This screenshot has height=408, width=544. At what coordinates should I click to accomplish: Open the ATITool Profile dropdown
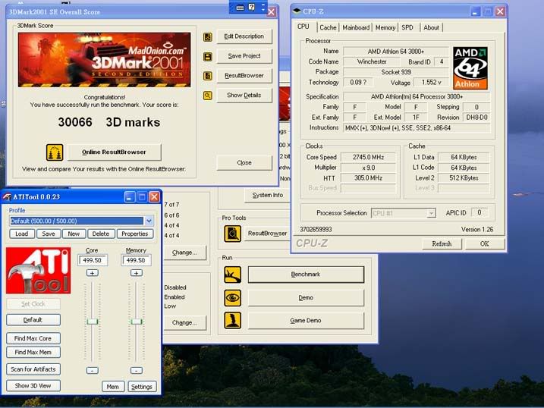149,221
